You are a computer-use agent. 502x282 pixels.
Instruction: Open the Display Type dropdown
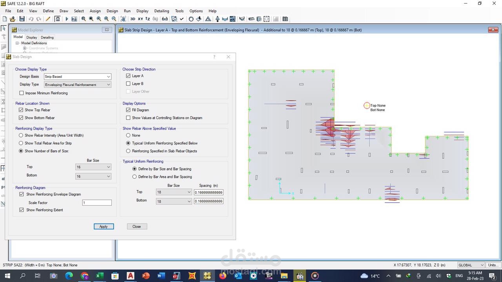click(x=77, y=85)
